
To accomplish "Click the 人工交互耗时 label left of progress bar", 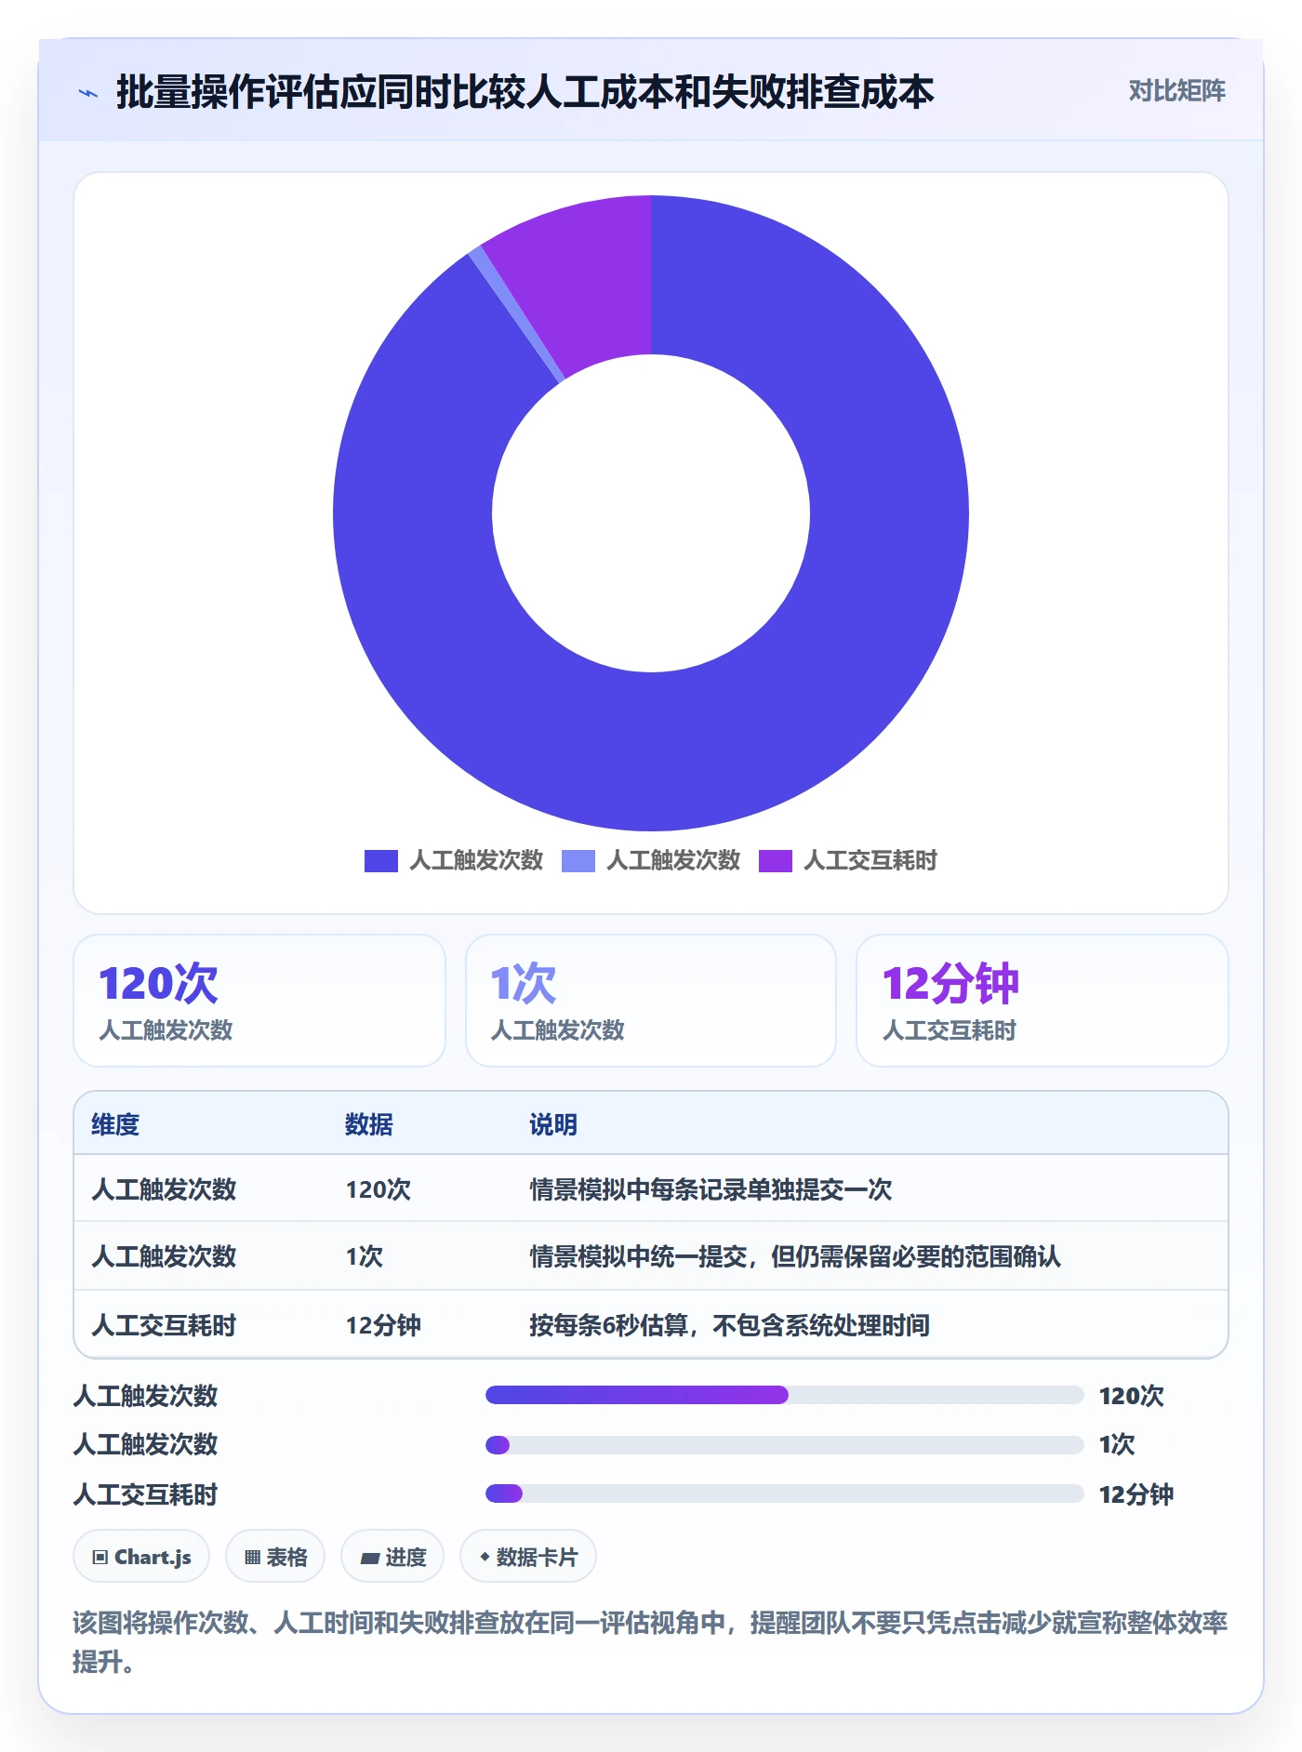I will pyautogui.click(x=145, y=1494).
